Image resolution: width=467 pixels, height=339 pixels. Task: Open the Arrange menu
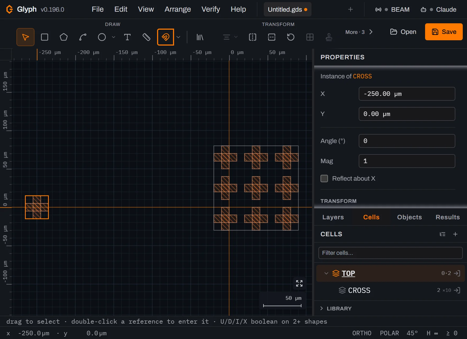click(x=178, y=9)
